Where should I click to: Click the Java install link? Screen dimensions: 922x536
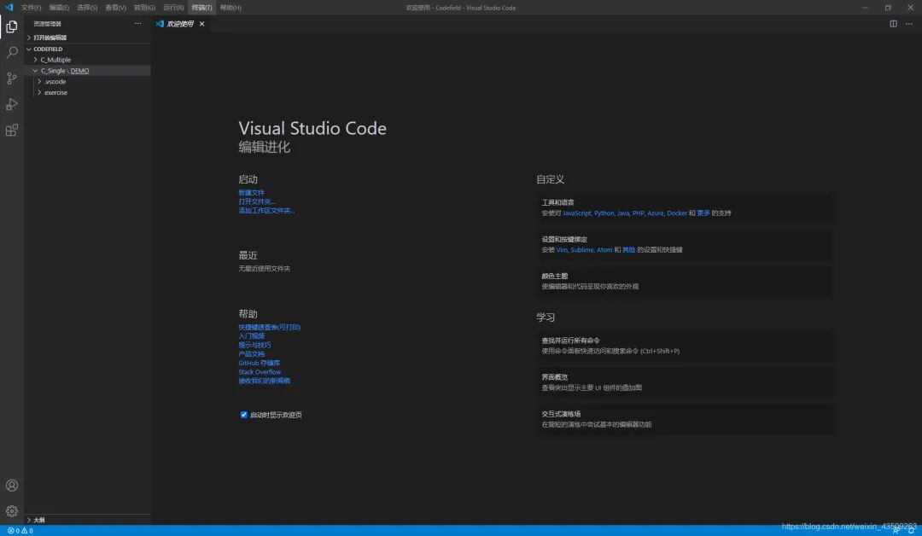point(622,213)
